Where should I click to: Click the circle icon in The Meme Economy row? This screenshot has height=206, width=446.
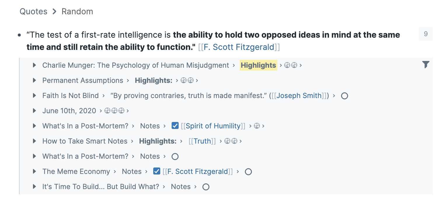[x=248, y=172]
